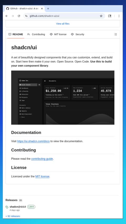Bookmark this page with the star icon
This screenshot has width=126, height=224.
point(101,16)
